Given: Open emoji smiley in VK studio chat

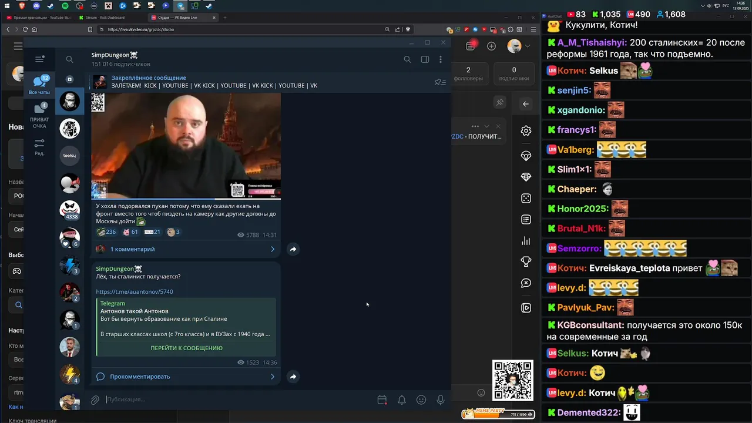Looking at the screenshot, I should 481,392.
